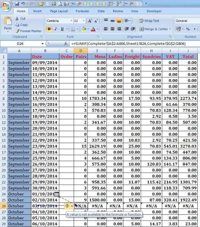This screenshot has height=227, width=200.
Task: Open Clipboard dialog launcher
Action: tap(41, 36)
